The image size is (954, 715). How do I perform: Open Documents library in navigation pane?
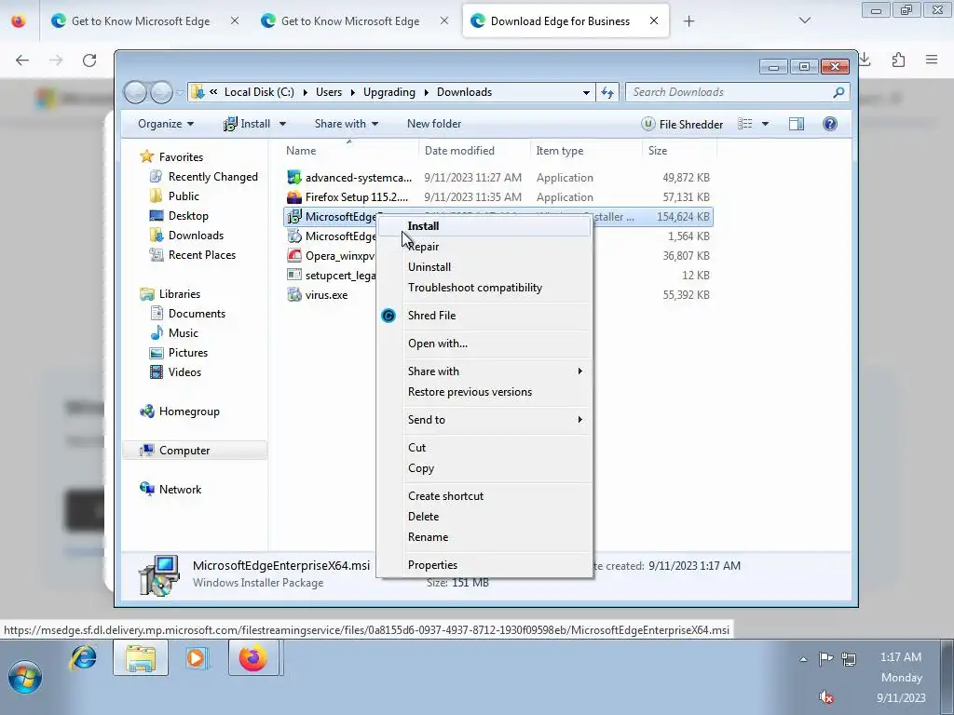[197, 314]
